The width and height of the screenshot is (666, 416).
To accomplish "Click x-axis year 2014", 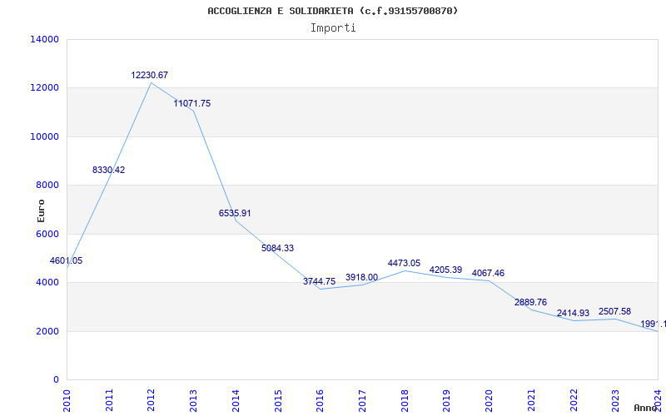I will click(x=236, y=400).
